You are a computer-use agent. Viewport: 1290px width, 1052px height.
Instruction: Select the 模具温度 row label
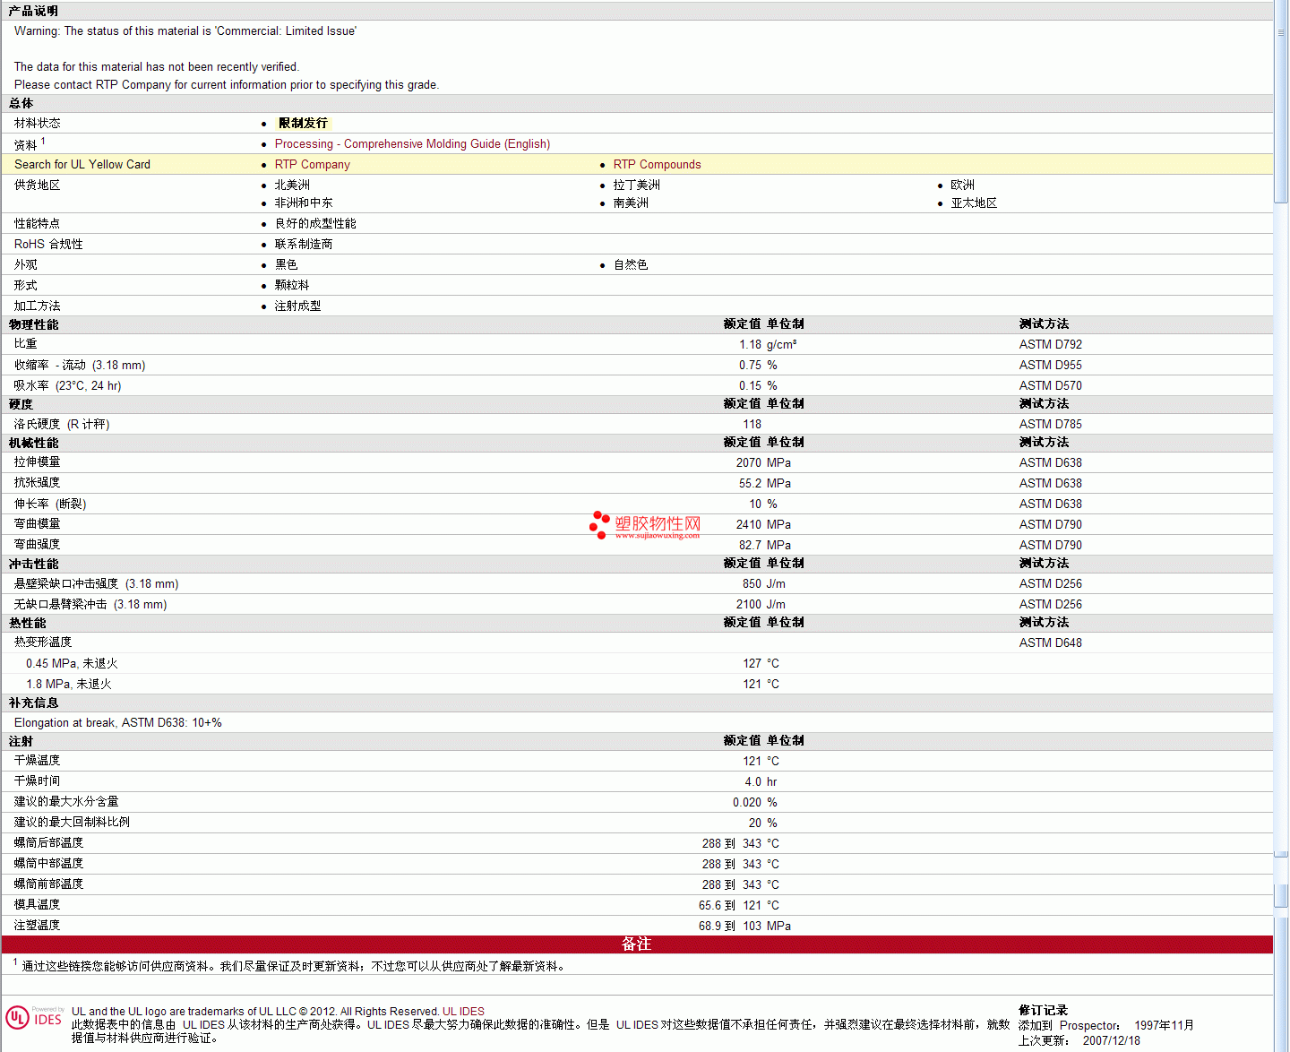click(x=37, y=905)
